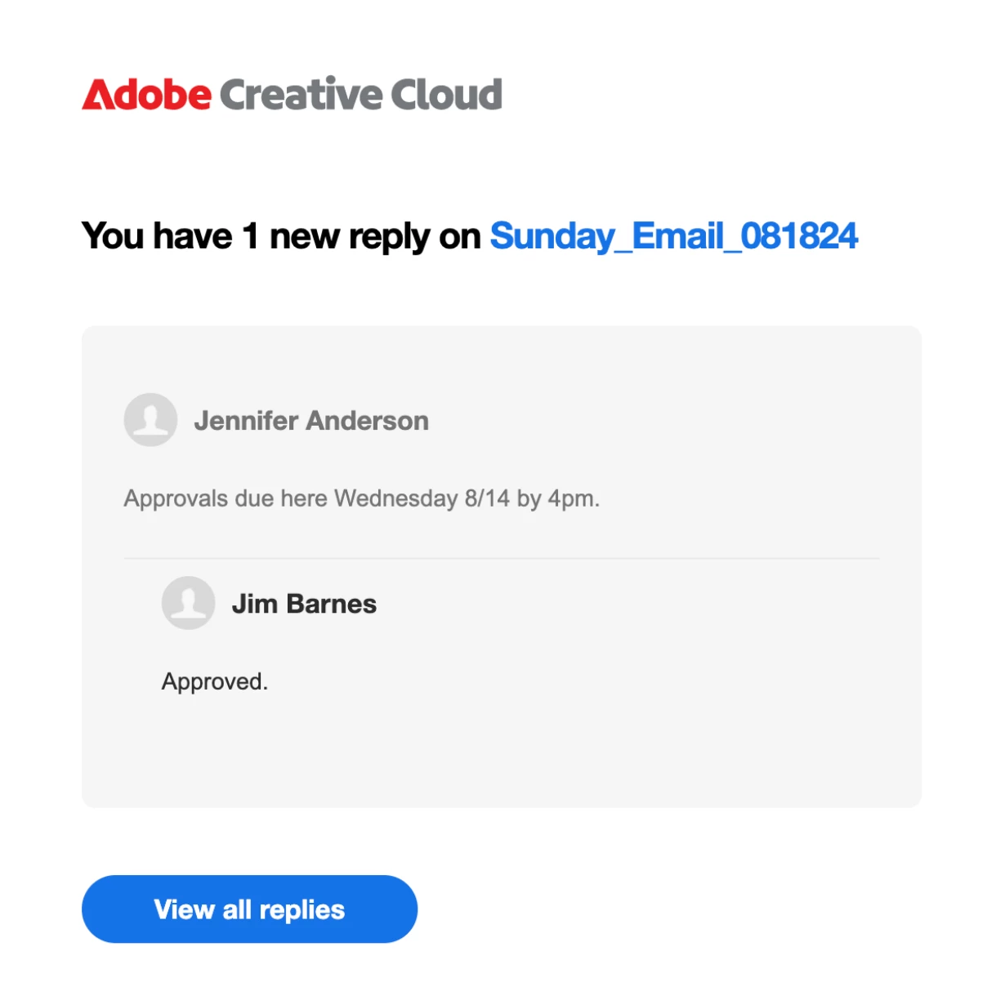This screenshot has height=987, width=1005.
Task: Click the "Approved." reply text
Action: [215, 681]
